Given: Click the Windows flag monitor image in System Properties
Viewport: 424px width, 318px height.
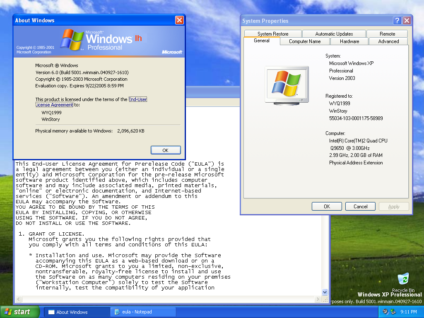Looking at the screenshot, I should (287, 85).
